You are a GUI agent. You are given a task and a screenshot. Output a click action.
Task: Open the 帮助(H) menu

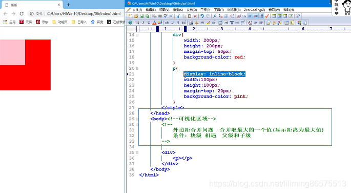pyautogui.click(x=288, y=10)
